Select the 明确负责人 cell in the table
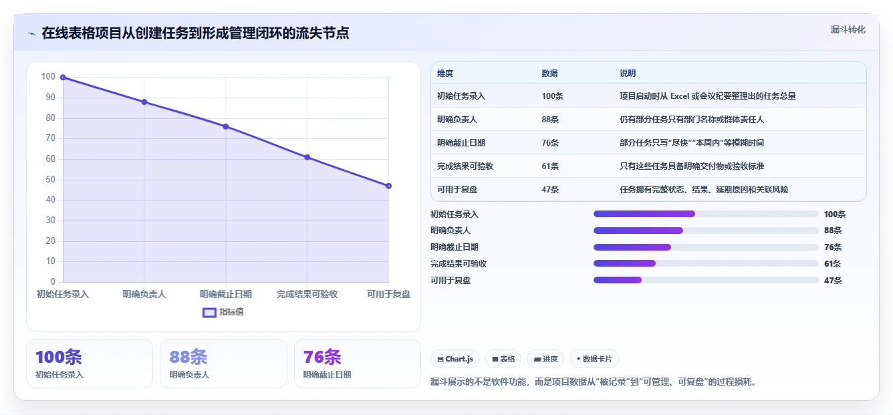This screenshot has width=893, height=415. pyautogui.click(x=457, y=120)
